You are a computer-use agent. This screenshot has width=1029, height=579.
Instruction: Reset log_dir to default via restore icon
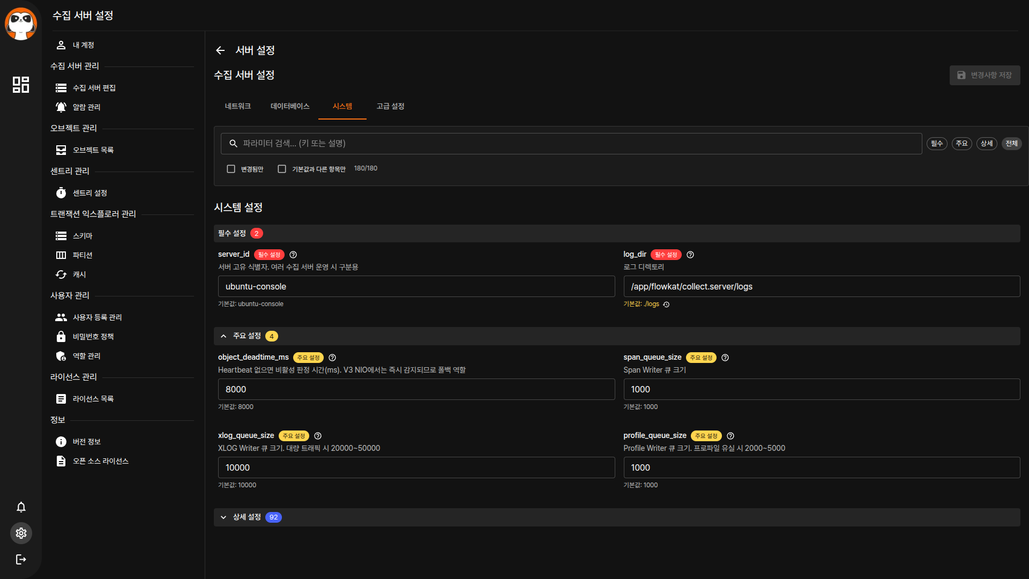666,305
